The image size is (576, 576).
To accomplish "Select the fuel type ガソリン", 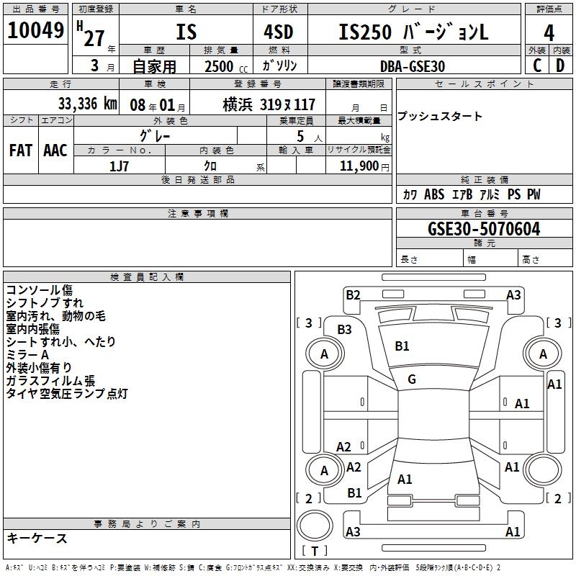I will (x=279, y=66).
